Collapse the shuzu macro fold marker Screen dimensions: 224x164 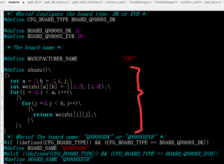coord(1,75)
